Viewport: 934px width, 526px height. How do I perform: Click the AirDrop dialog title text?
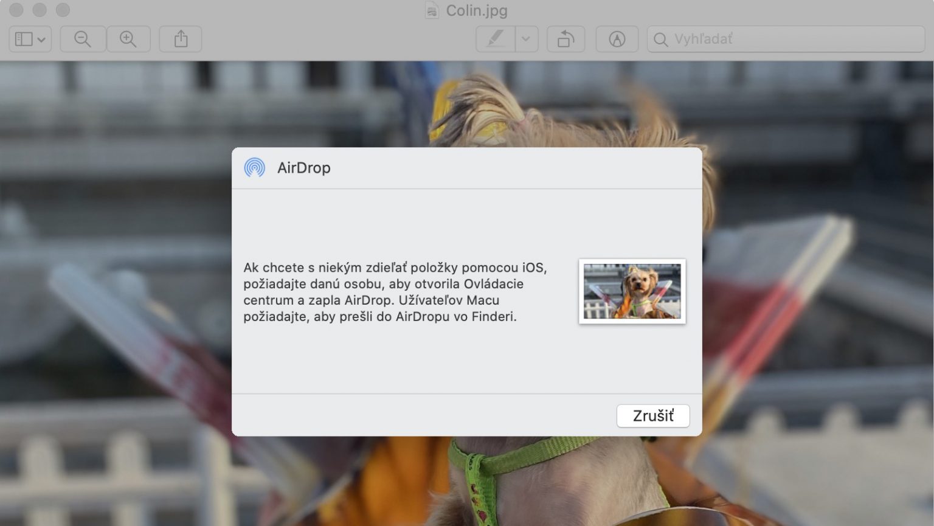304,168
